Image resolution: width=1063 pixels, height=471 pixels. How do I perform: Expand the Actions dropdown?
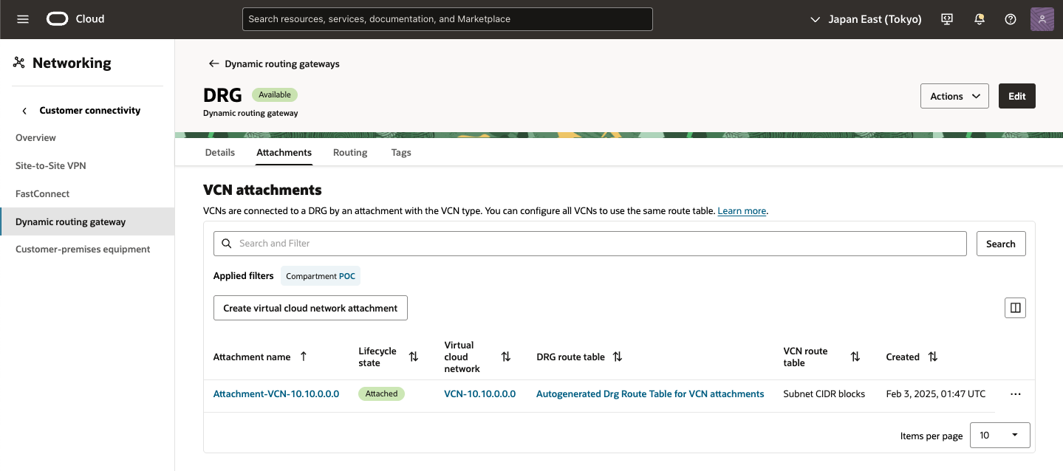[x=954, y=96]
